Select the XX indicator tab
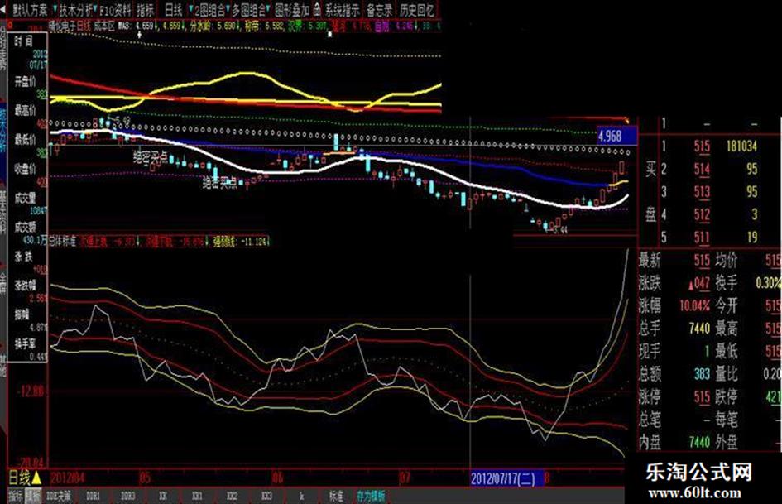This screenshot has height=504, width=782. point(162,496)
